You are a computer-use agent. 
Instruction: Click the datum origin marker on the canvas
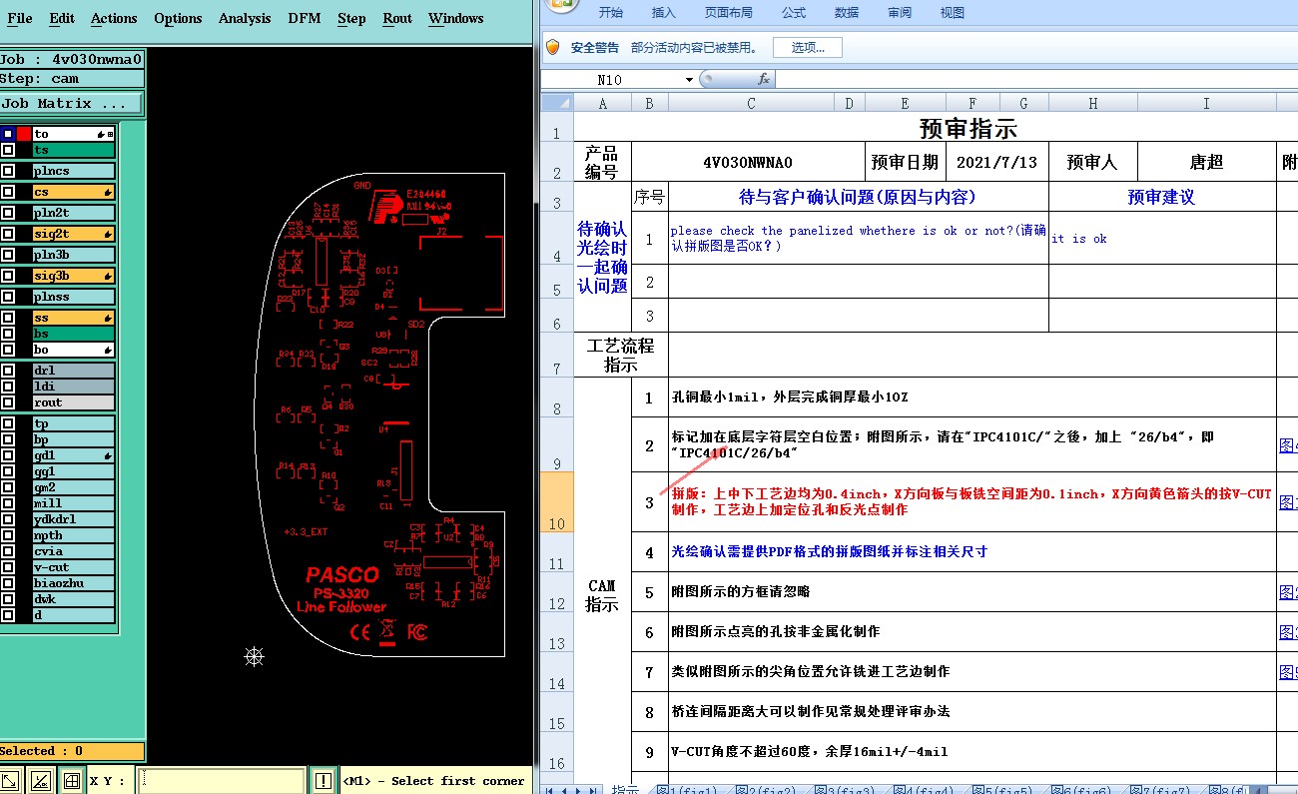254,656
